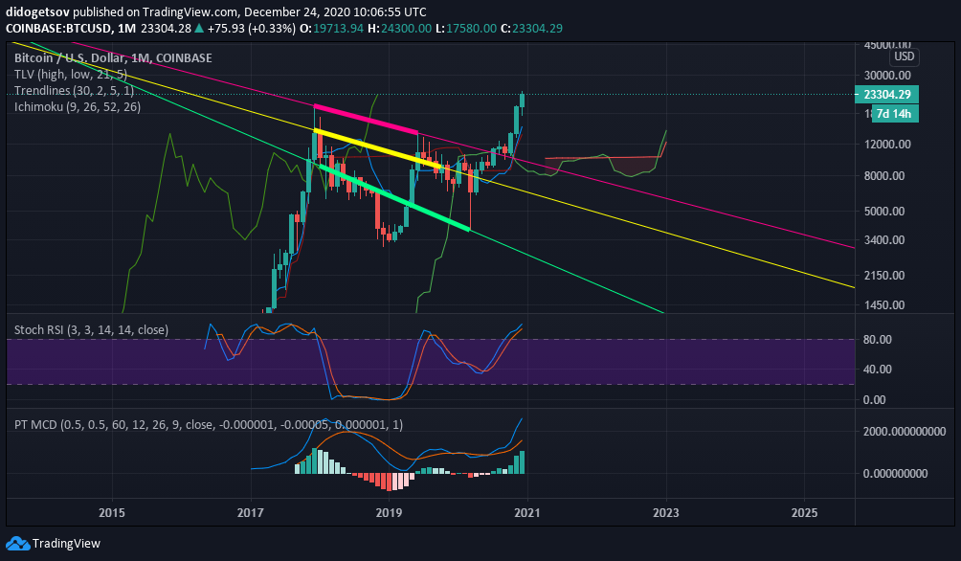Select the Trendlines indicator legend
The height and width of the screenshot is (561, 961).
tap(74, 90)
